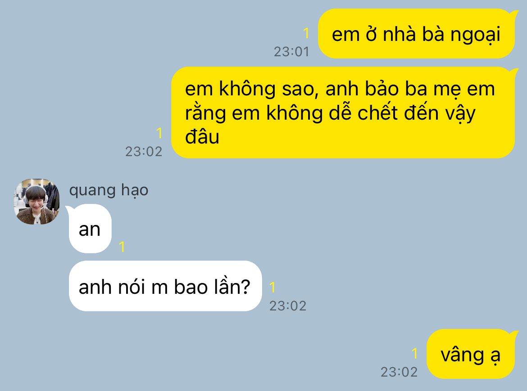Tap the sender name quang hạo
This screenshot has width=527, height=391.
click(x=109, y=190)
